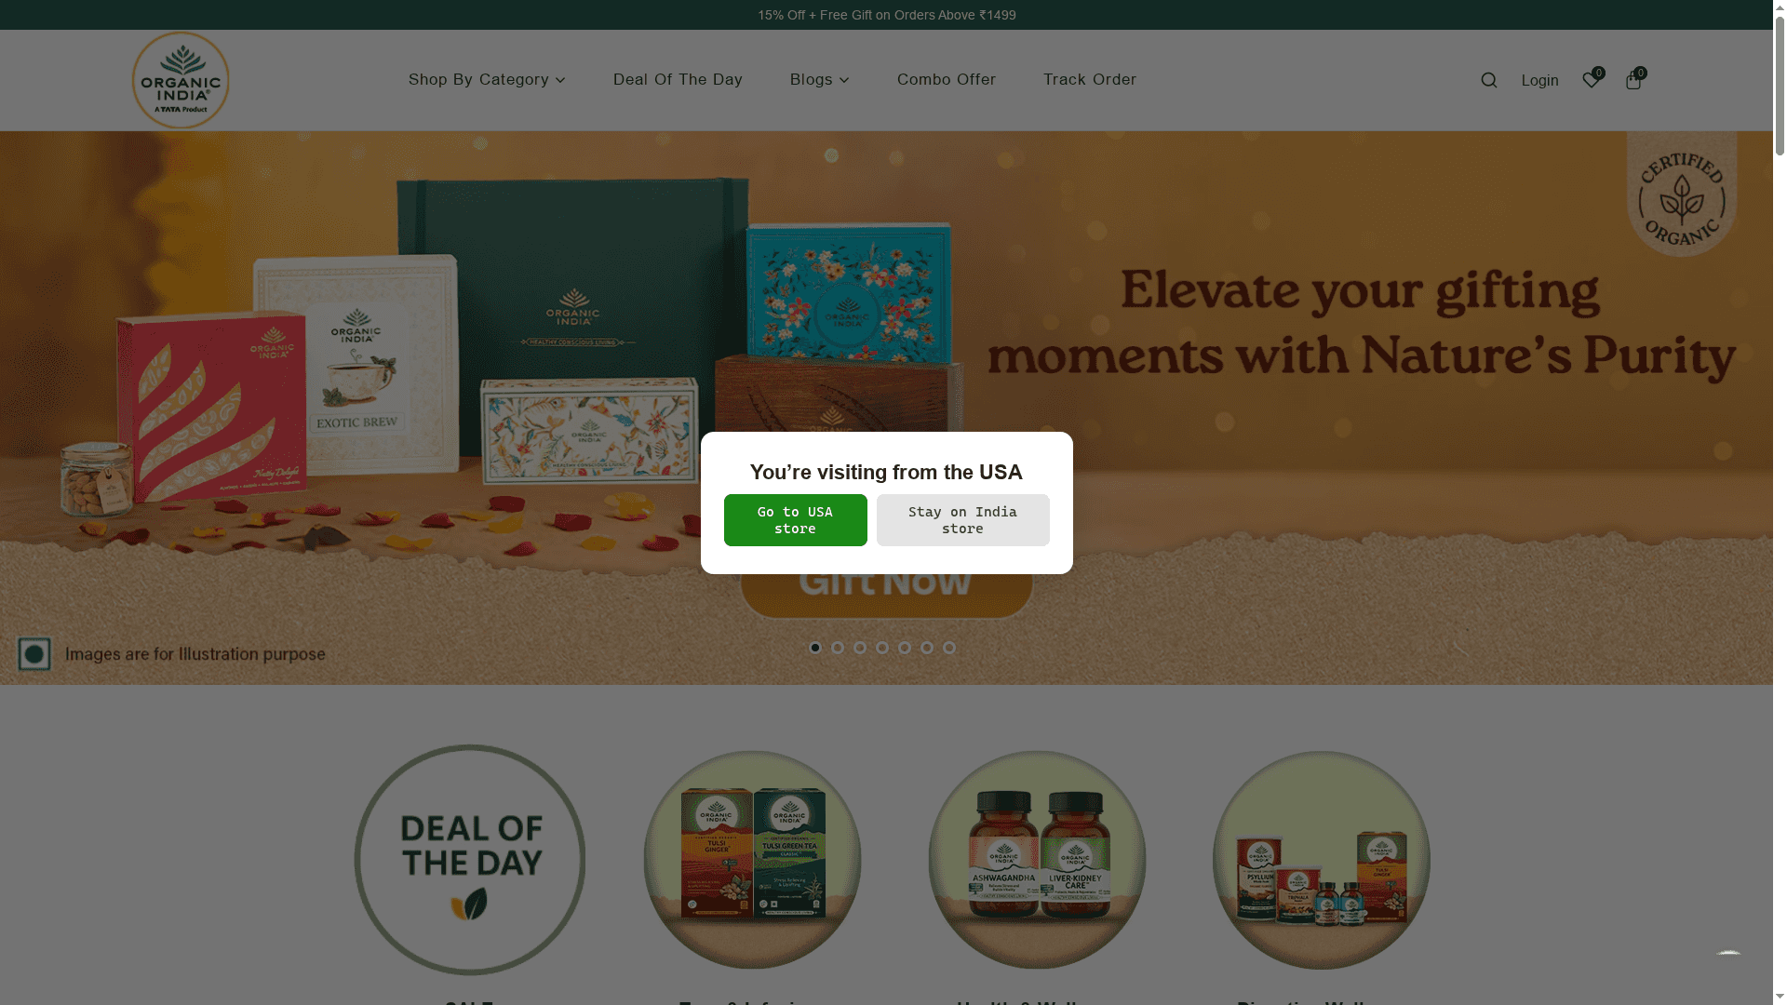1787x1005 pixels.
Task: Open the shopping bag cart icon
Action: (1633, 80)
